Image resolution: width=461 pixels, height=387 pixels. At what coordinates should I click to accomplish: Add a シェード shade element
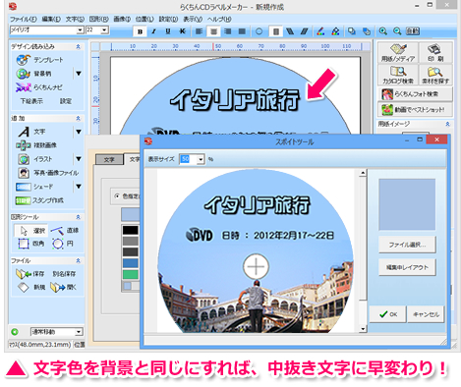pyautogui.click(x=34, y=187)
